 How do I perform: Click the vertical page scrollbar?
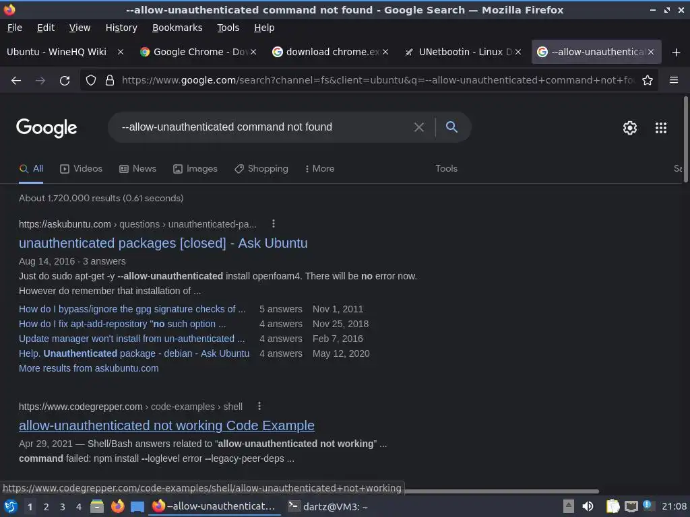[x=685, y=139]
